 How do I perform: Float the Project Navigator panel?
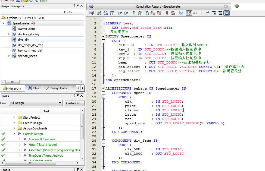78,6
